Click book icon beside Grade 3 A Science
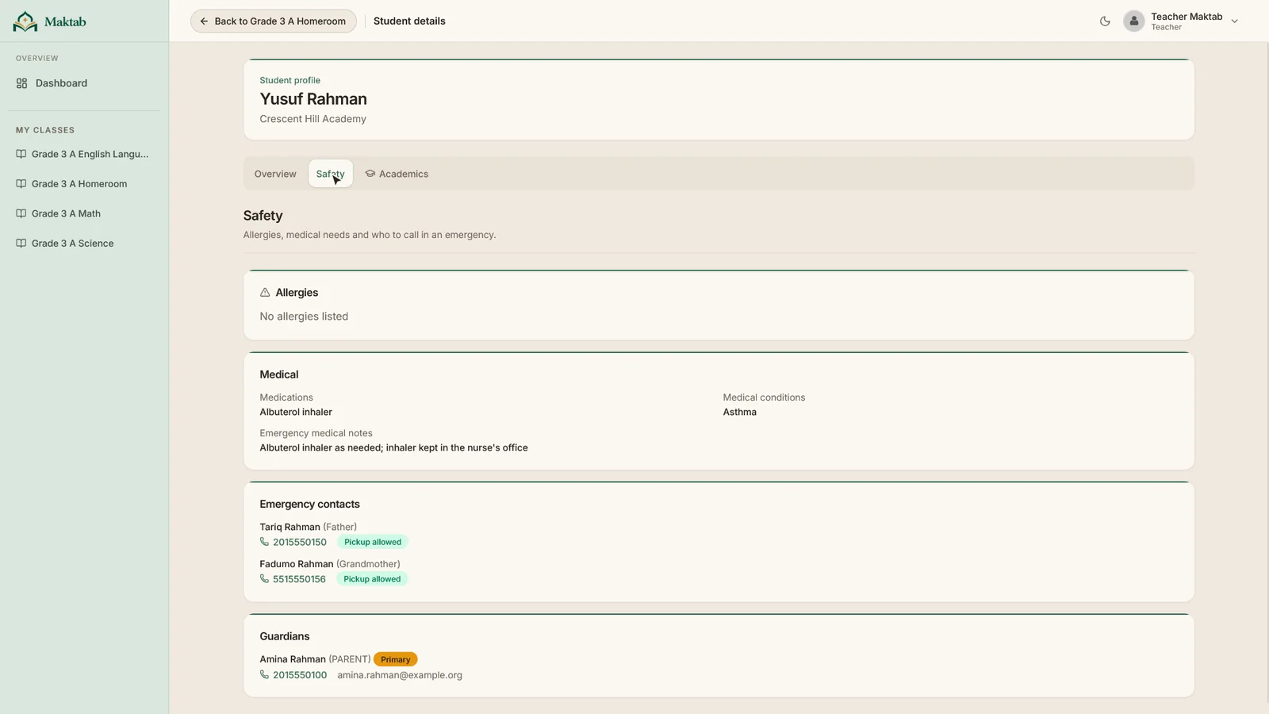The height and width of the screenshot is (714, 1269). point(21,244)
